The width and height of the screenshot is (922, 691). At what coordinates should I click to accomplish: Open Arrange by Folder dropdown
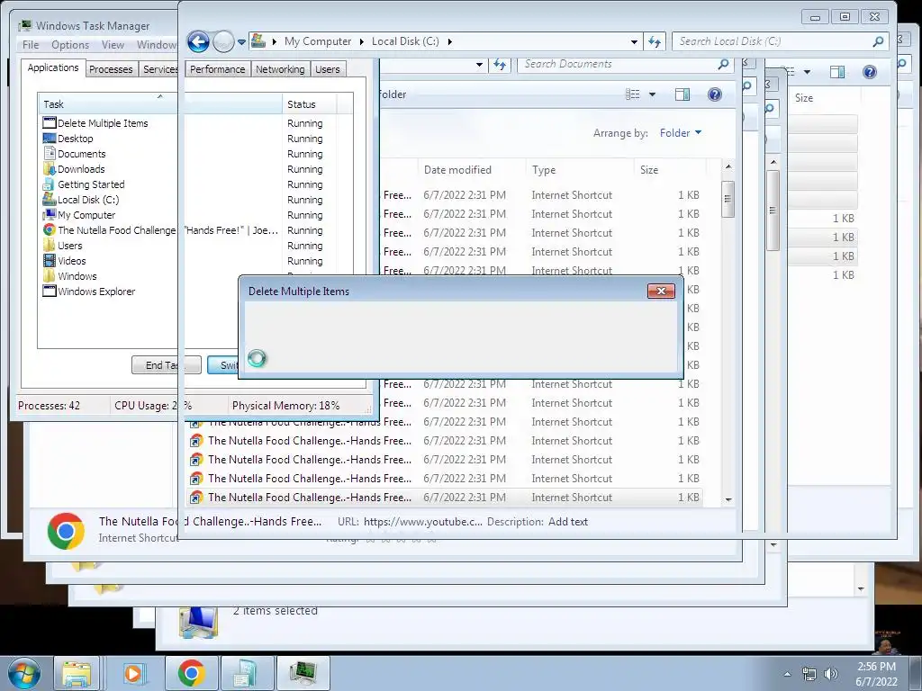tap(681, 133)
